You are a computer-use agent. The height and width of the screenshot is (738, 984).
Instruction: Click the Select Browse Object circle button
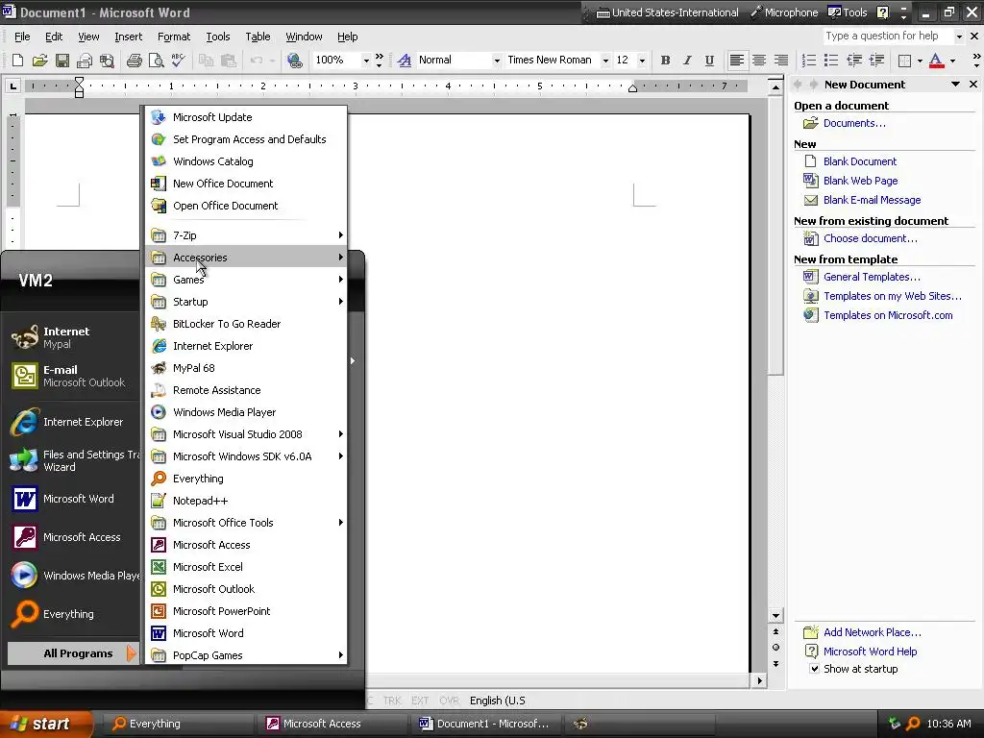coord(775,647)
